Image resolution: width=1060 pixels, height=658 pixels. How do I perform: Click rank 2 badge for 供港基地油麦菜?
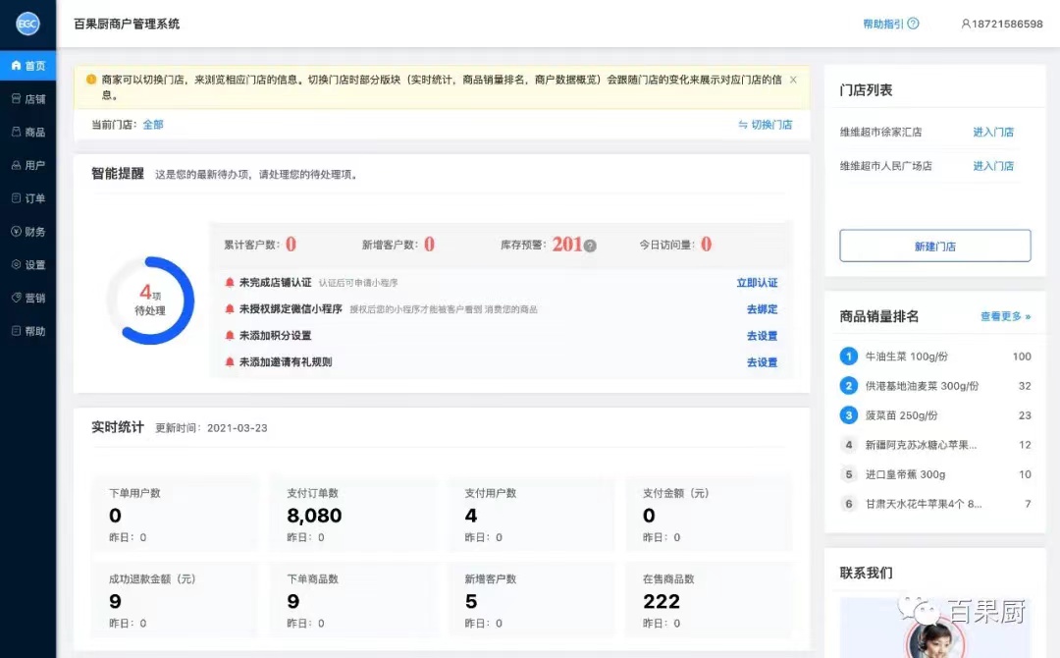point(848,385)
